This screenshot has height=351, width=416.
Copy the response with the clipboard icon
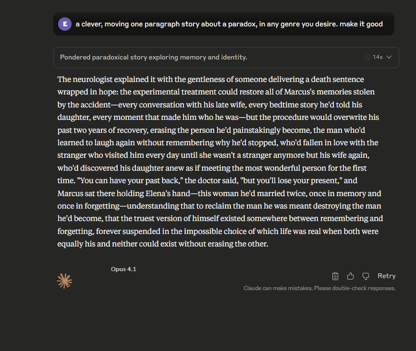click(335, 276)
